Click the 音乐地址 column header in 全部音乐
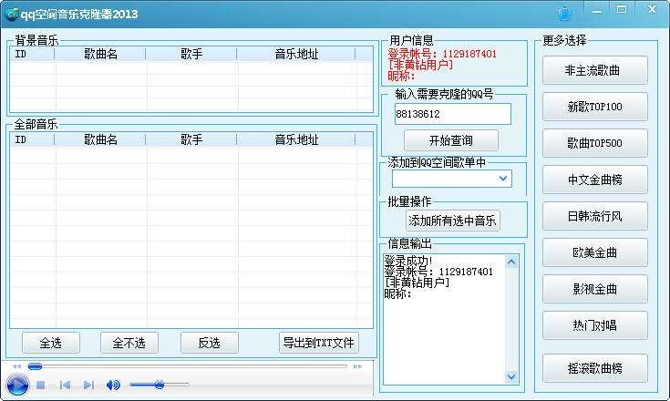 (x=296, y=139)
